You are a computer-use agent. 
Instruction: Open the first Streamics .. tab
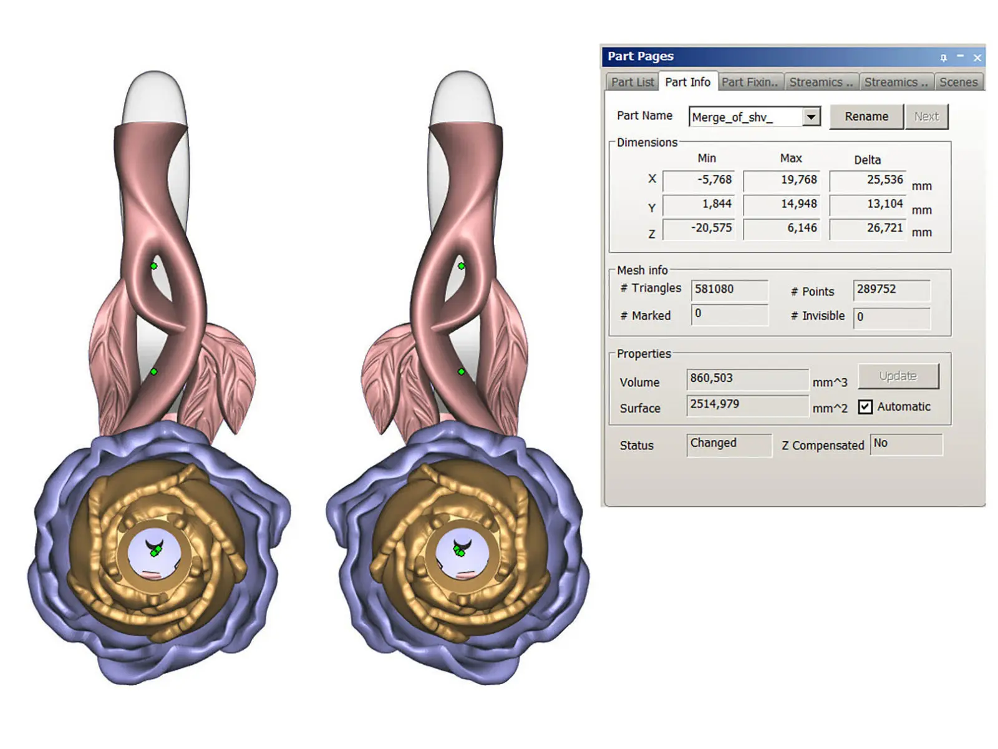click(820, 82)
